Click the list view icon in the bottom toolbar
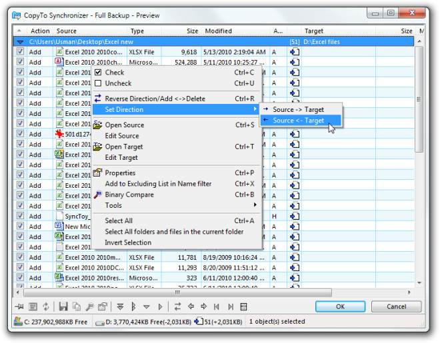This screenshot has height=343, width=440. pos(33,307)
